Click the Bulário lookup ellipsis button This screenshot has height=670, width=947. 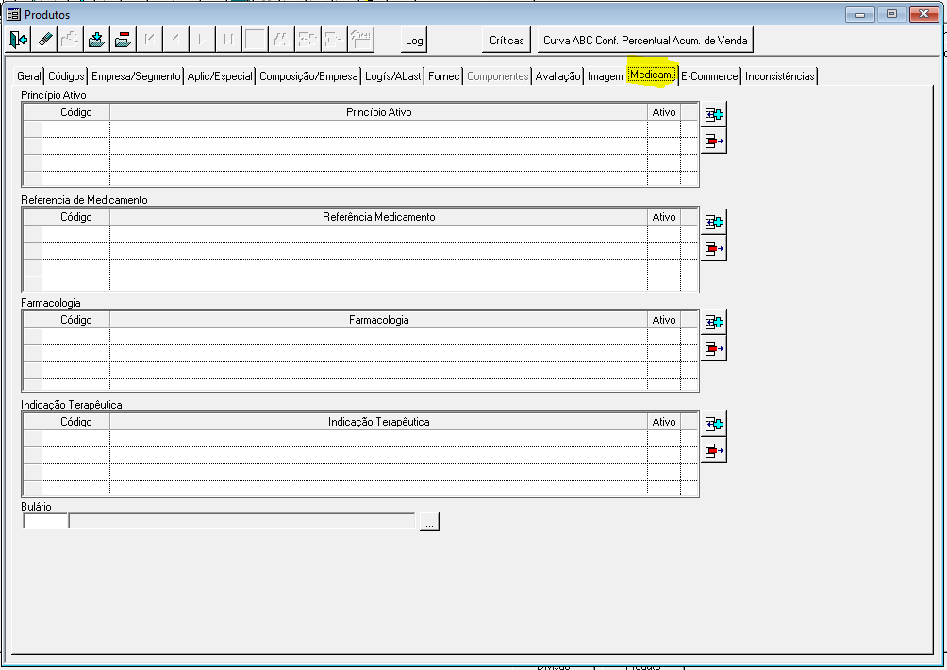pyautogui.click(x=429, y=522)
